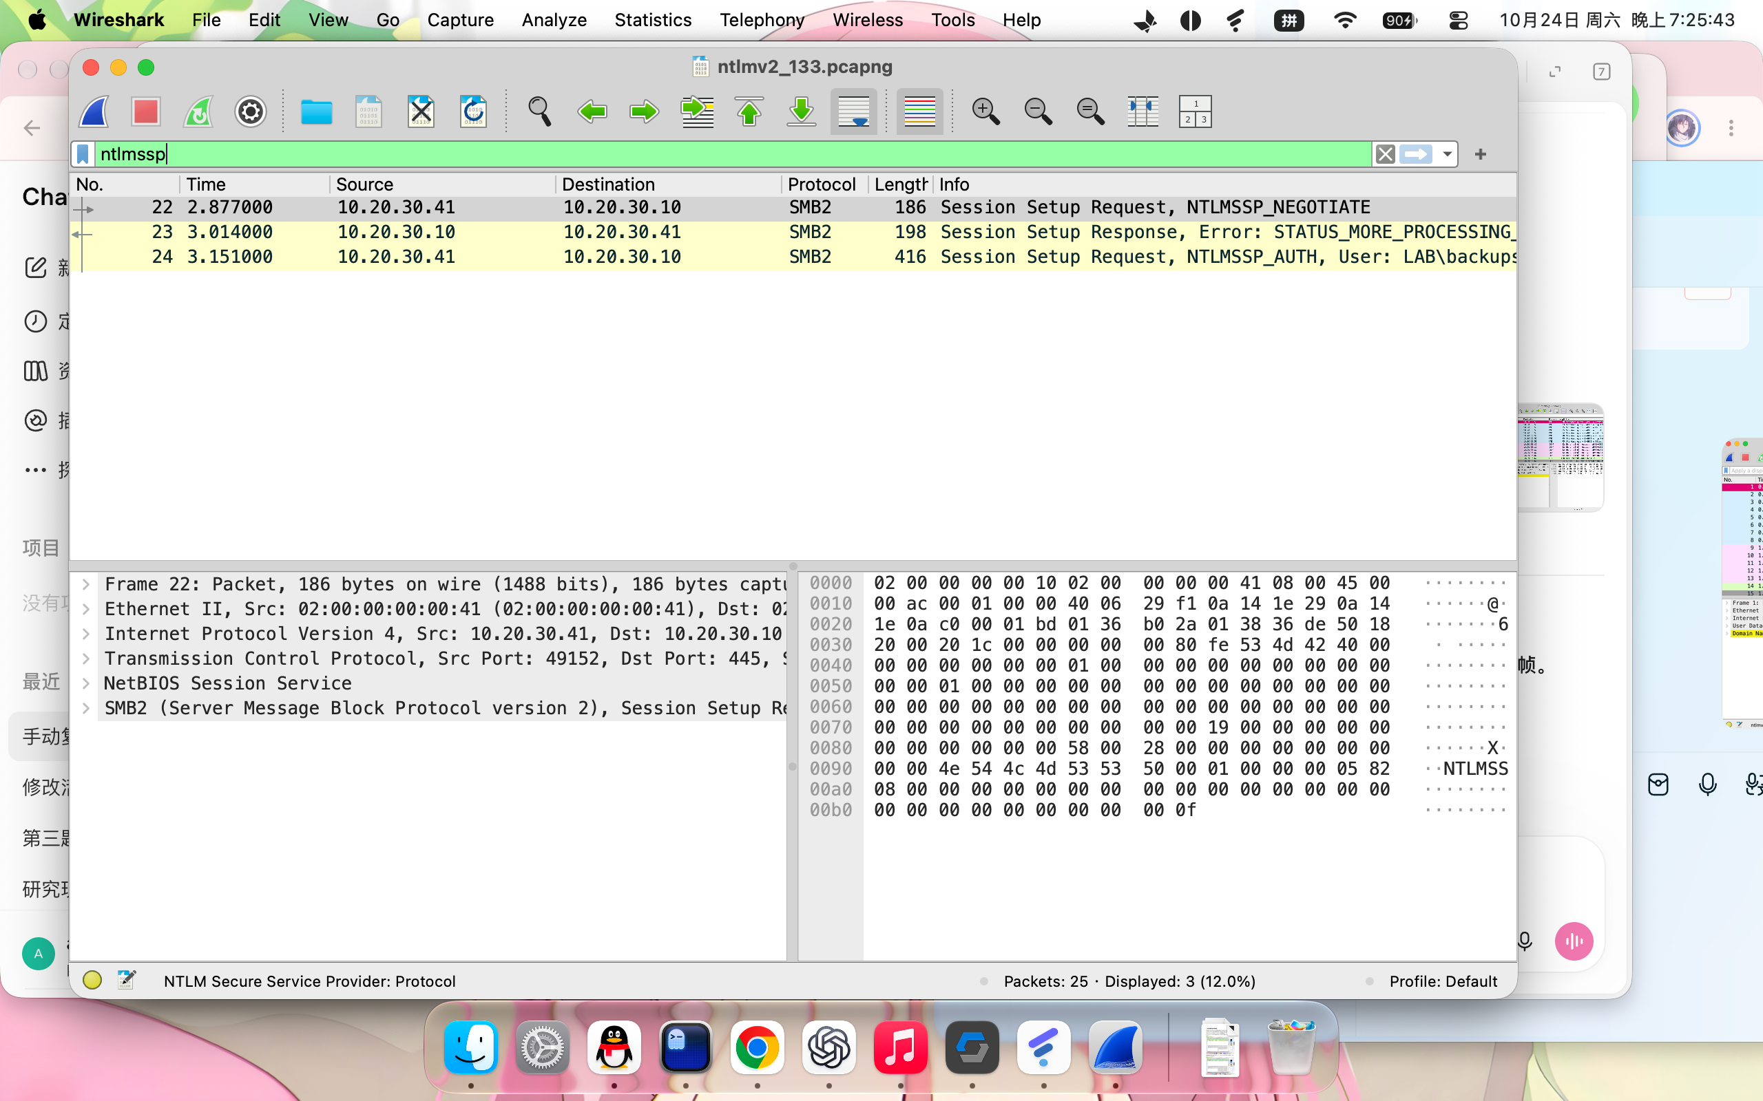1763x1101 pixels.
Task: Go back in packet history arrow
Action: click(592, 111)
